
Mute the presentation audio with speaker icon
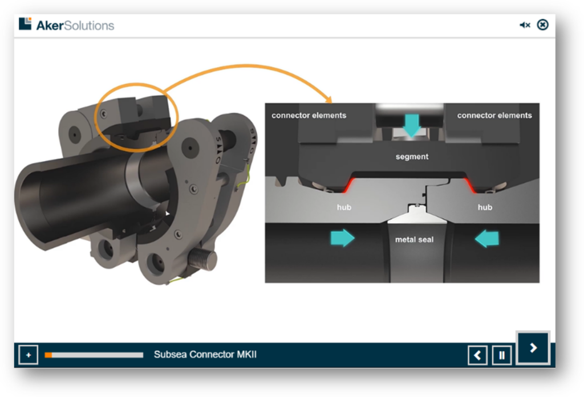525,25
